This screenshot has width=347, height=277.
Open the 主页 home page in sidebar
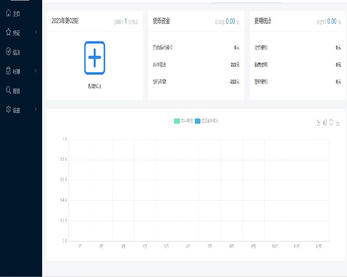tap(13, 13)
